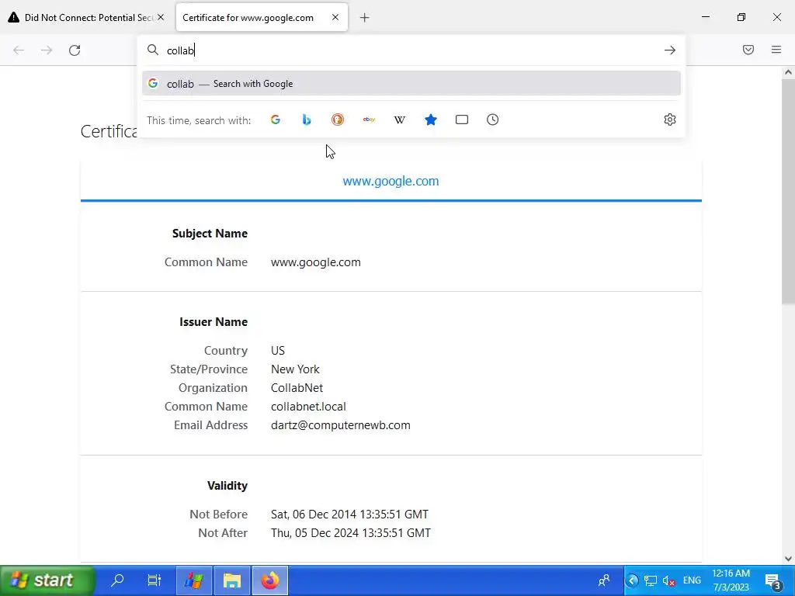Click the muted volume tray icon
The width and height of the screenshot is (795, 596).
coord(669,580)
